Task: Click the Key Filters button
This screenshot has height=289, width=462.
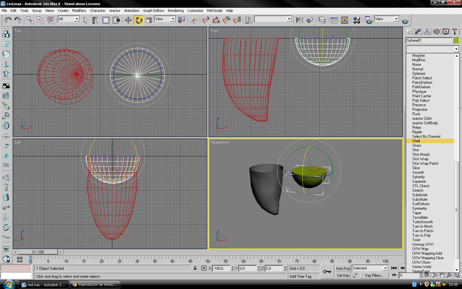Action: coord(374,276)
